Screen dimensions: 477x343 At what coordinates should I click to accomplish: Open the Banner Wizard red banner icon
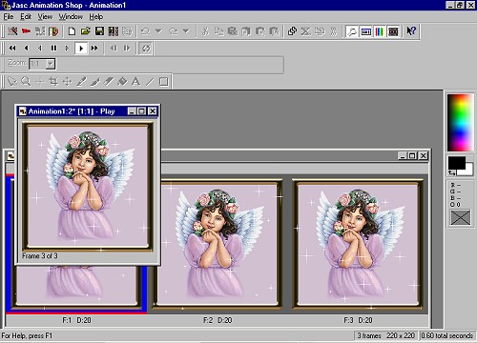point(27,31)
